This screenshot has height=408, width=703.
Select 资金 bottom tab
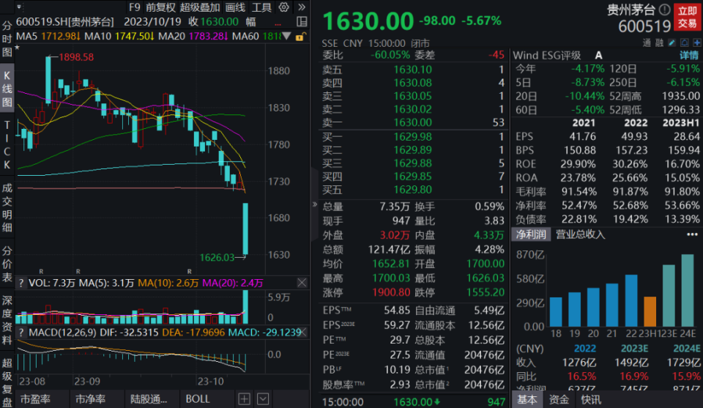point(559,399)
